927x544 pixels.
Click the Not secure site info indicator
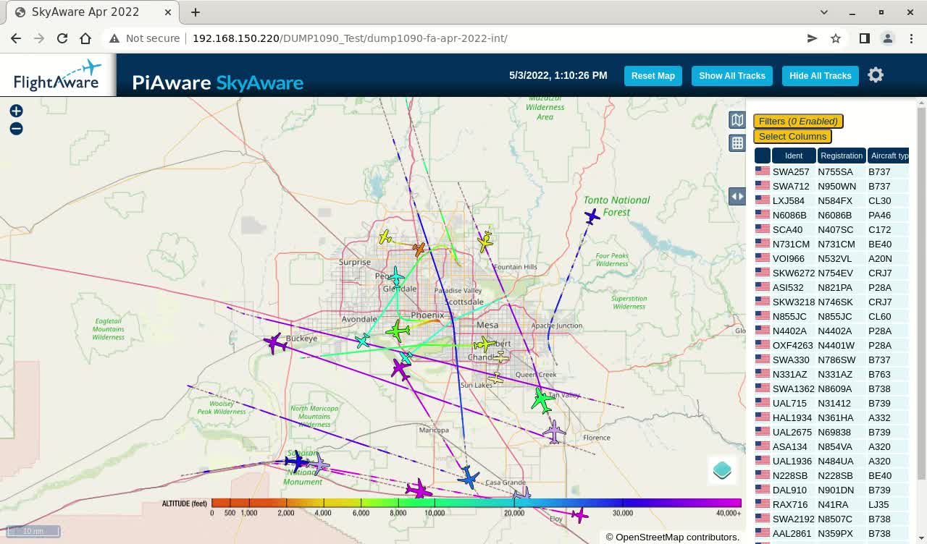(x=144, y=38)
